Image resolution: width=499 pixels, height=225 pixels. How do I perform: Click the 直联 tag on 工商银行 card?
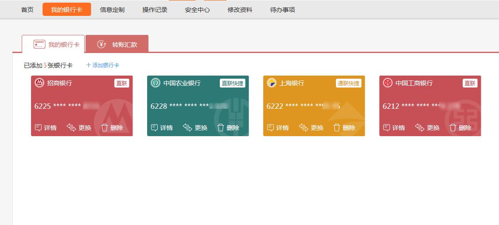tap(470, 83)
